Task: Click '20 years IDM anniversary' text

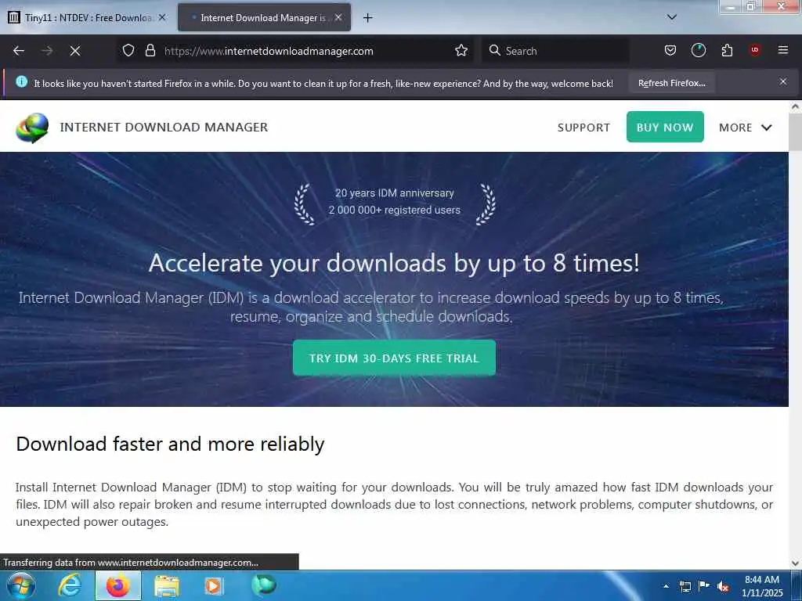Action: tap(395, 193)
